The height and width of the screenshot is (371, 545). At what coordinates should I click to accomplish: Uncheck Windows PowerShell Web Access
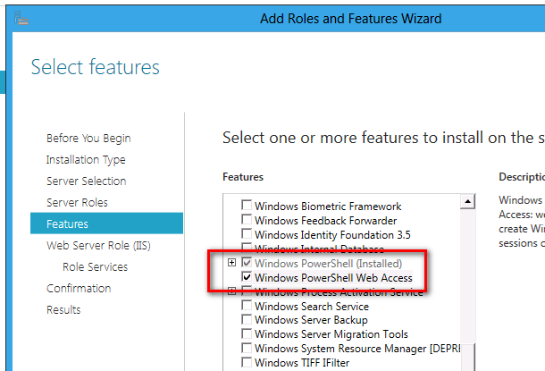tap(247, 278)
